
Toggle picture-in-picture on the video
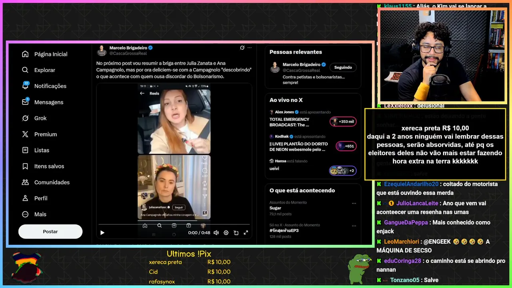tap(236, 232)
